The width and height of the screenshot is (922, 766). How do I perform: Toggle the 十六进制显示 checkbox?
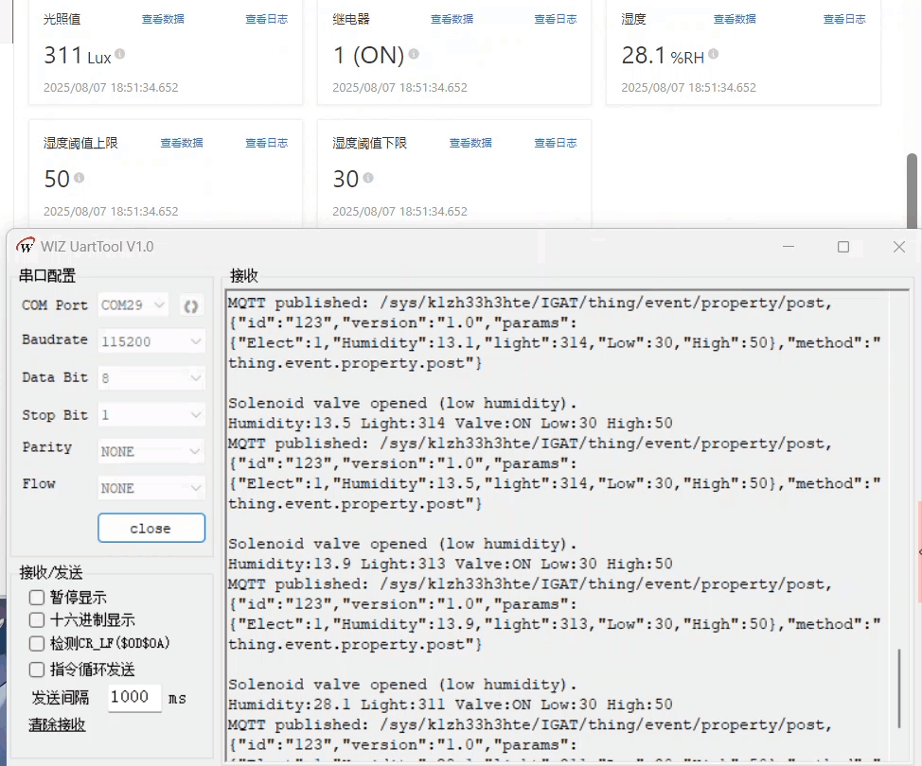[x=37, y=620]
